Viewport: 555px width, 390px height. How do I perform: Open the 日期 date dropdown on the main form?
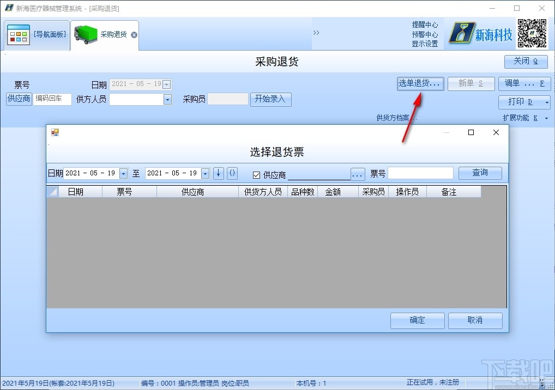tap(166, 84)
